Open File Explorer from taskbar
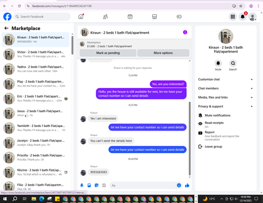Screen dimensions: 263x203 [x=34, y=199]
